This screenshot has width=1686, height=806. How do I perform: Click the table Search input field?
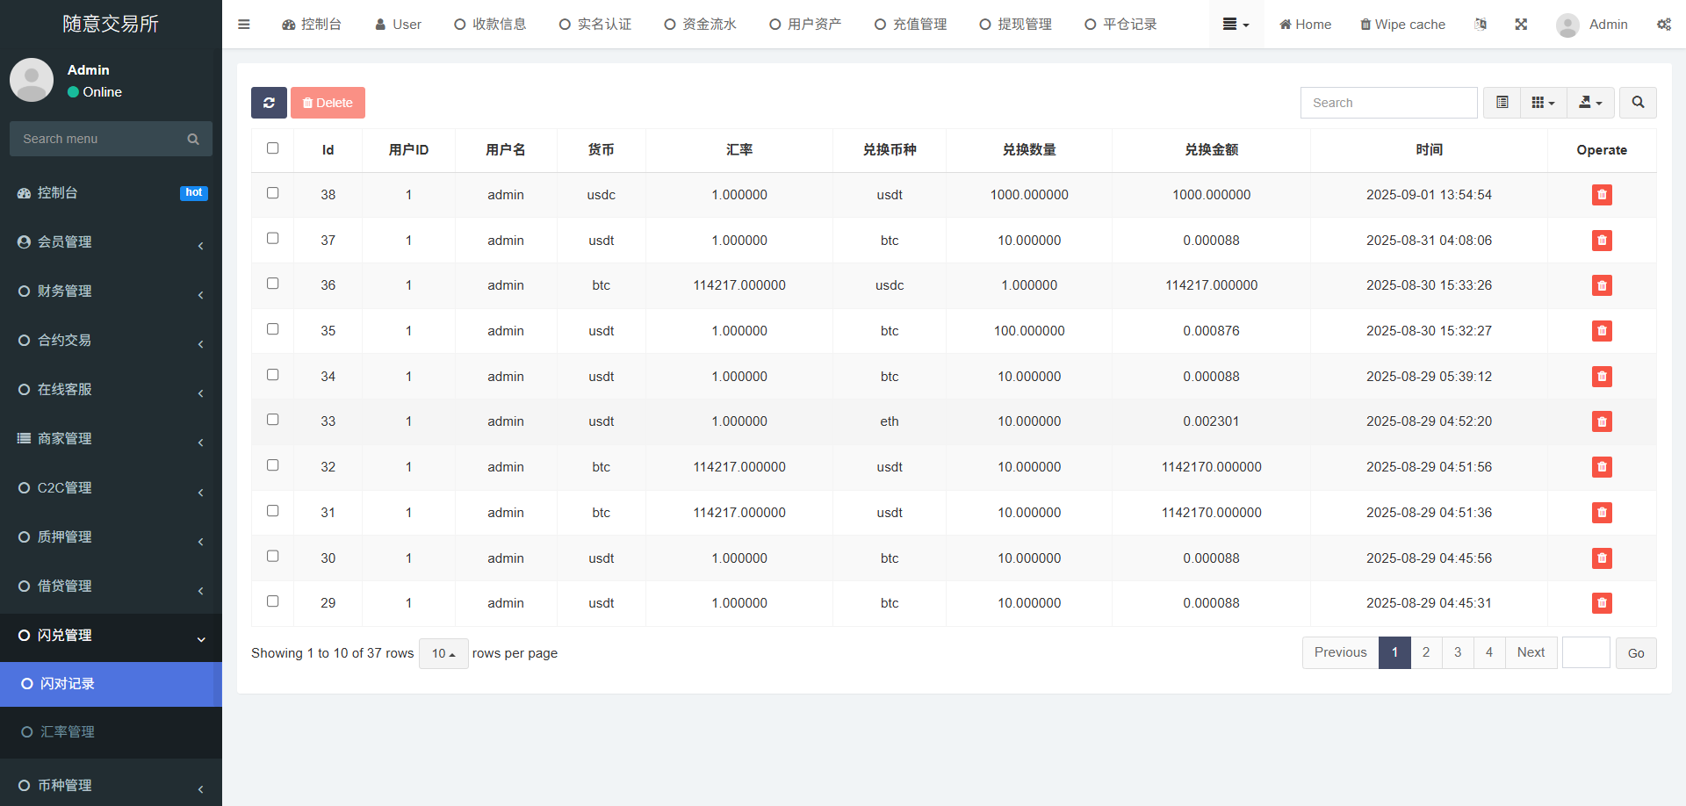click(x=1388, y=103)
